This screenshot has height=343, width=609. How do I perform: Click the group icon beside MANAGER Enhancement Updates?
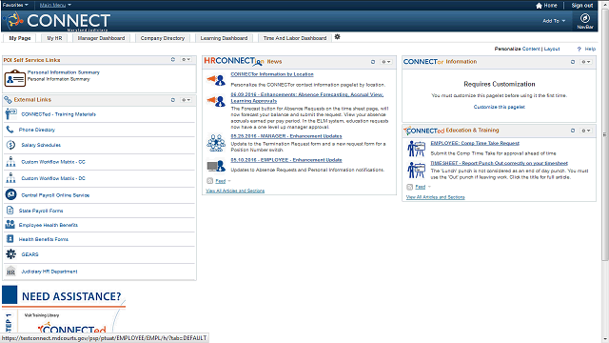216,143
